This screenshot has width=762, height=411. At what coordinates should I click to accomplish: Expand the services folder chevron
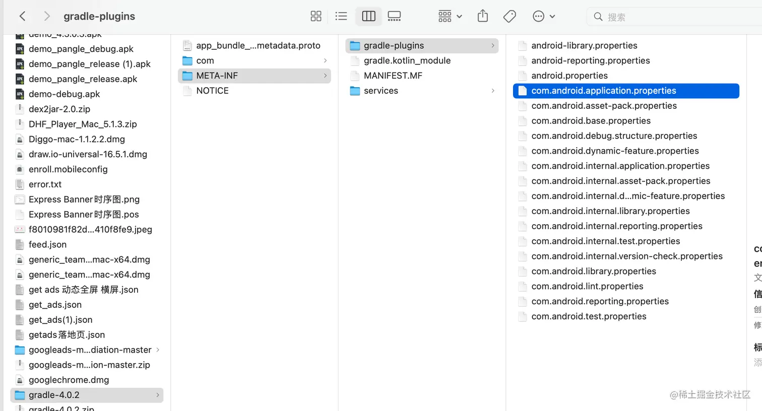click(492, 91)
